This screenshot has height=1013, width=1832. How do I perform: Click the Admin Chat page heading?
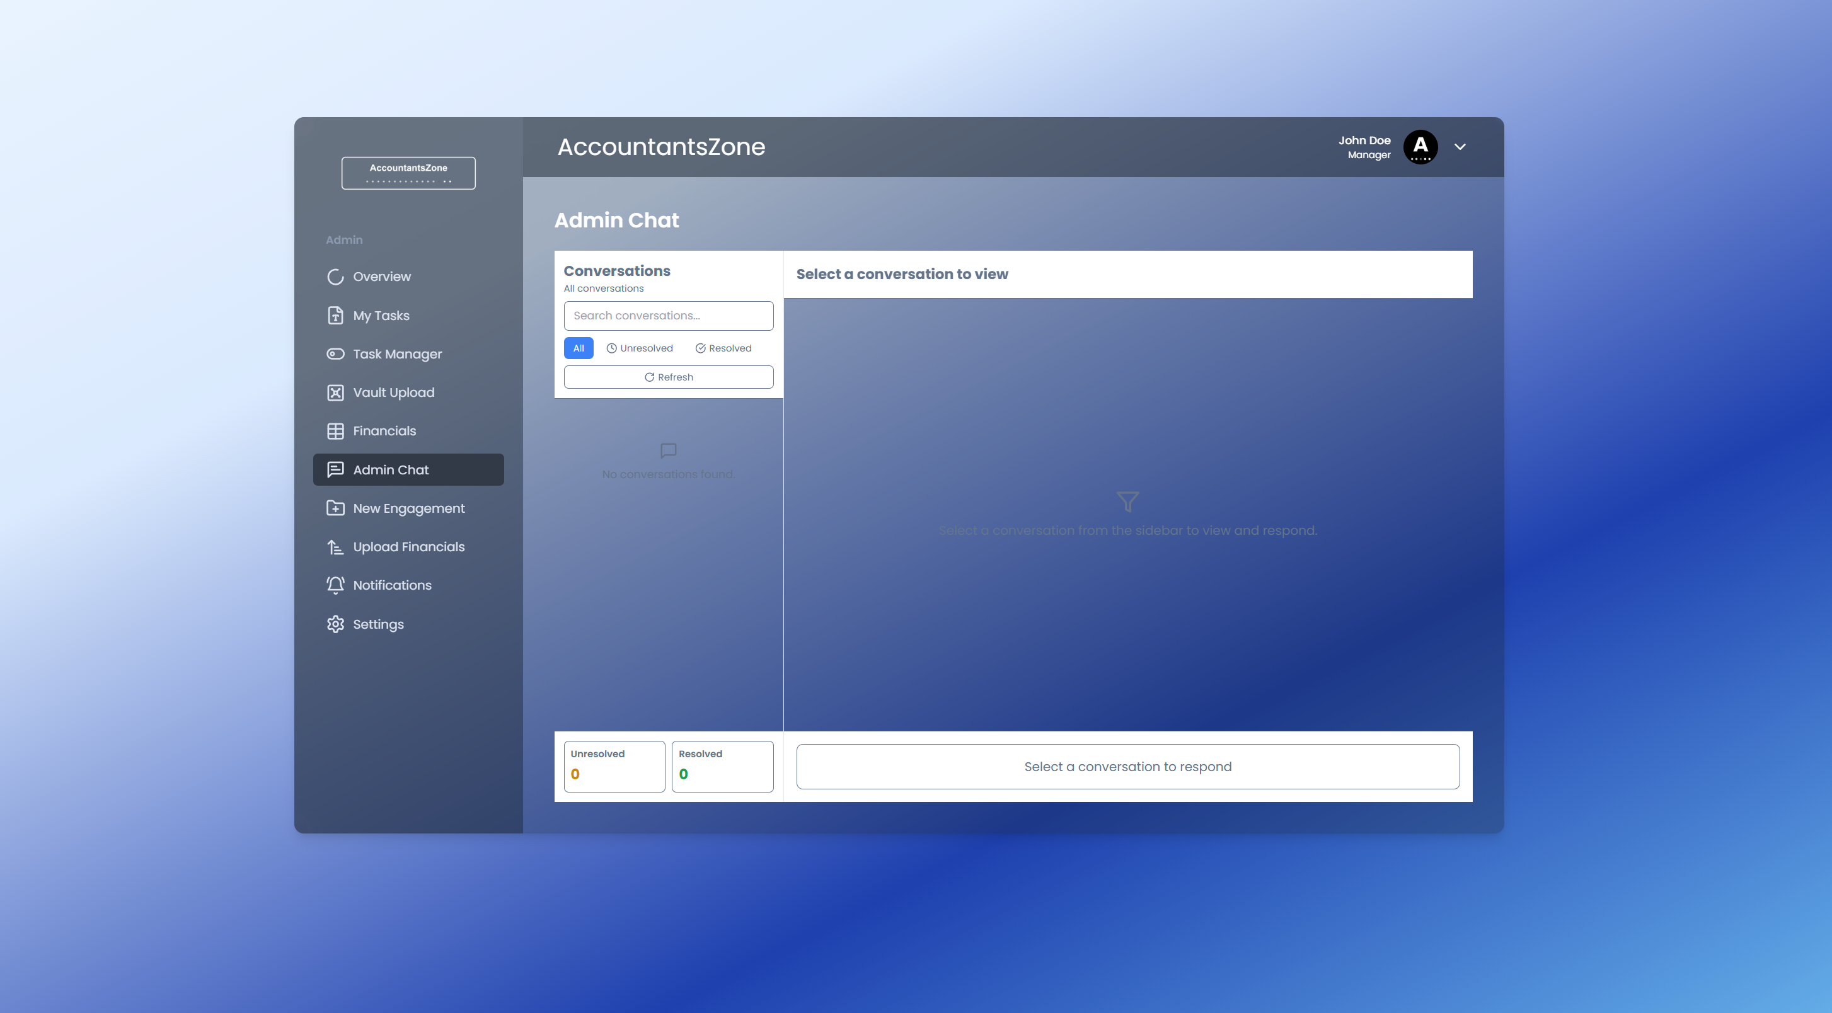click(616, 220)
